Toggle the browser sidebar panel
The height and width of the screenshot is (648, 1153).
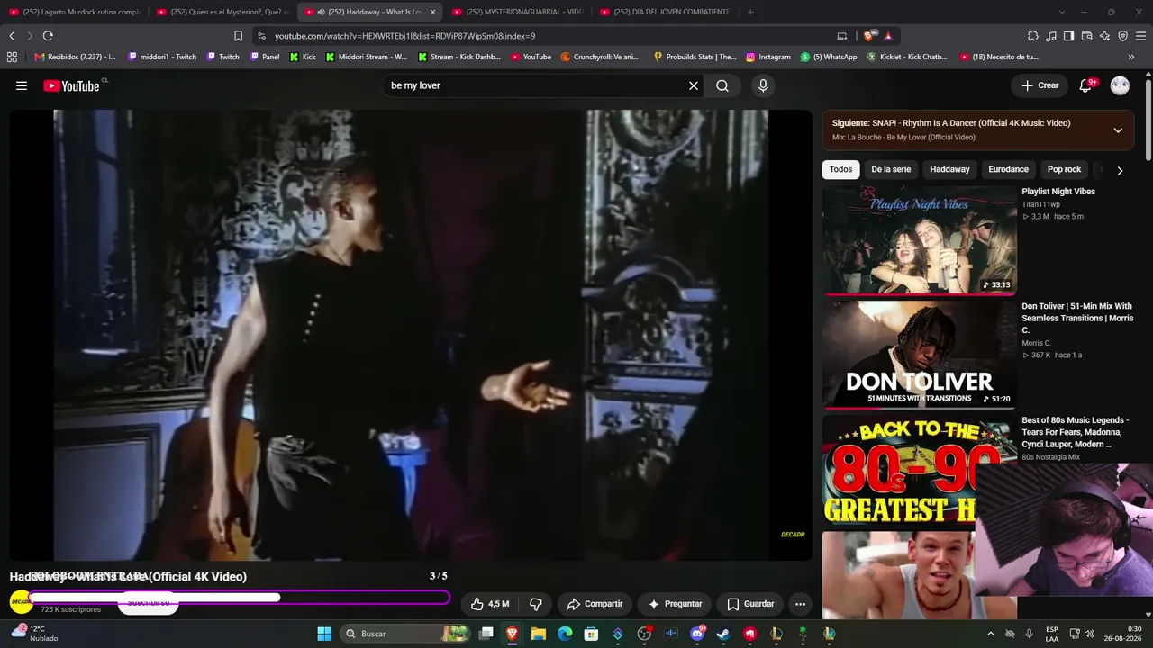click(x=1068, y=36)
